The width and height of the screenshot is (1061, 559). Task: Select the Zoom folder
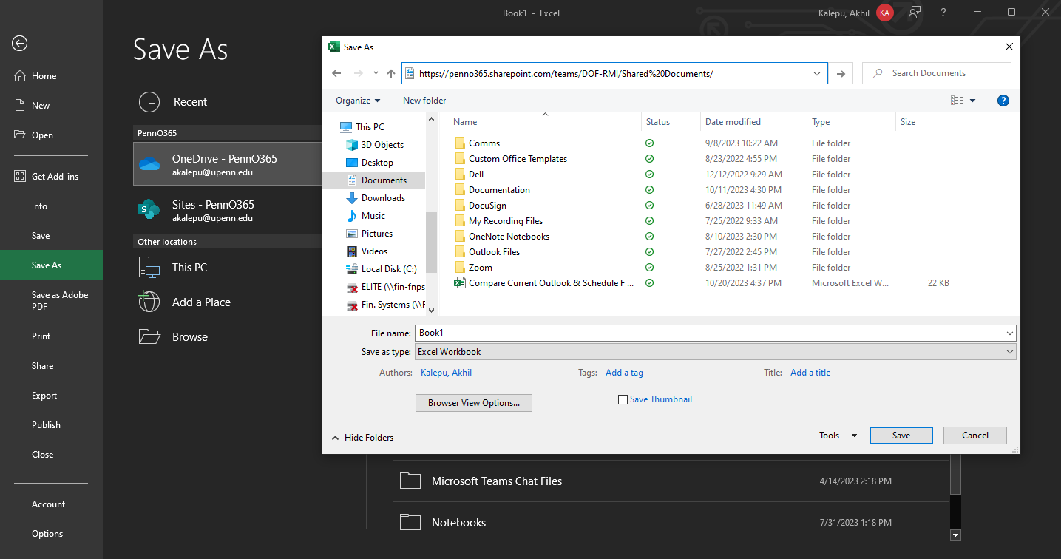coord(480,268)
